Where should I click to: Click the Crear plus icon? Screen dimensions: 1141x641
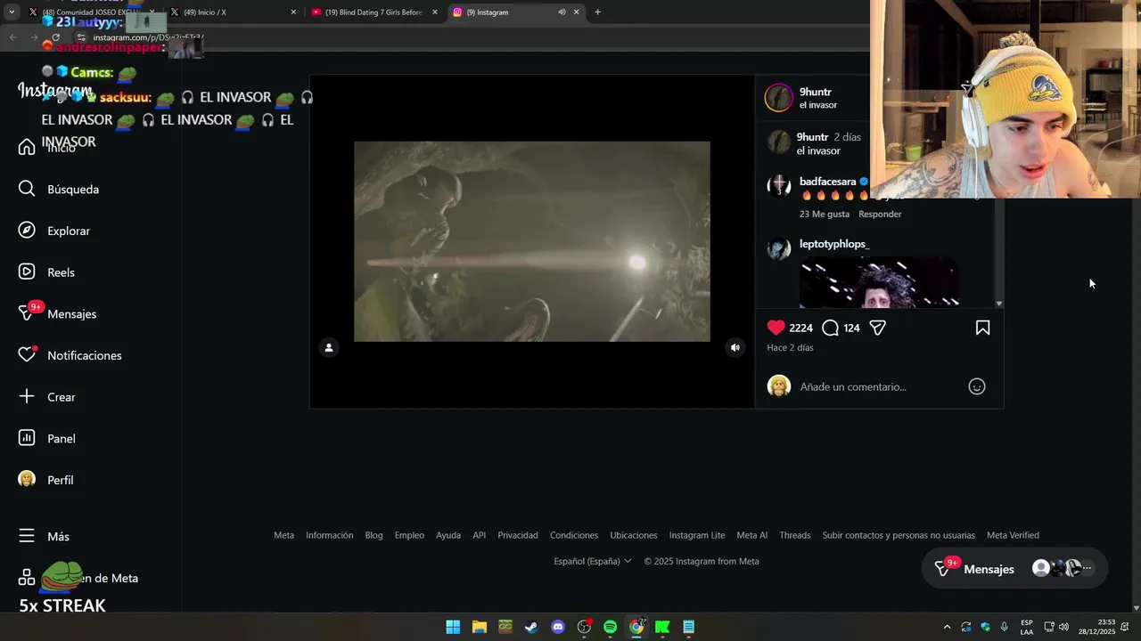click(27, 397)
